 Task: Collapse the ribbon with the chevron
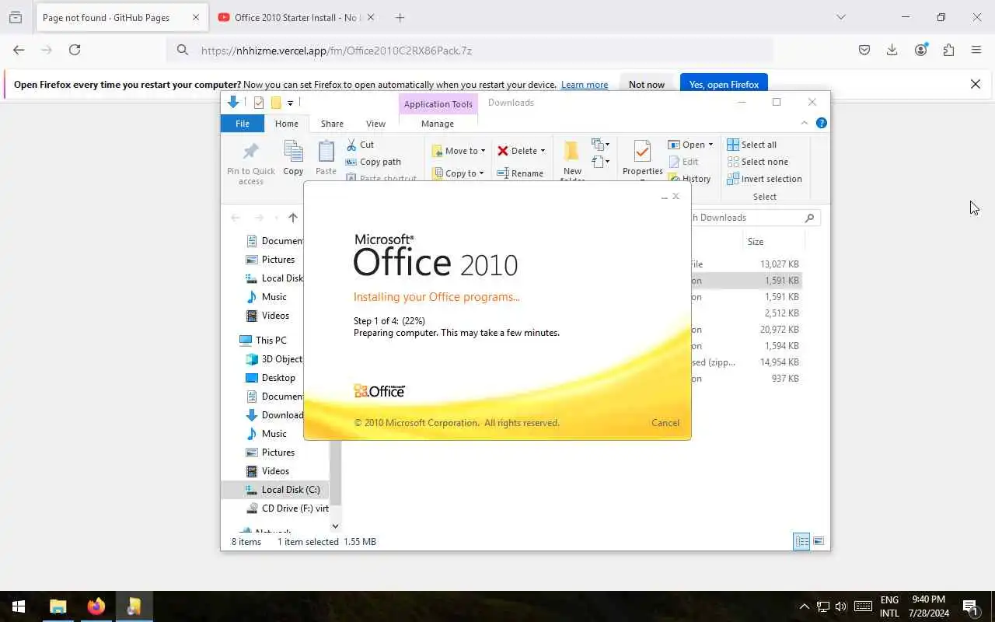805,123
